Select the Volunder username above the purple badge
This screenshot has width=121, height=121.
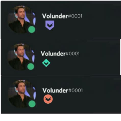coord(55,16)
